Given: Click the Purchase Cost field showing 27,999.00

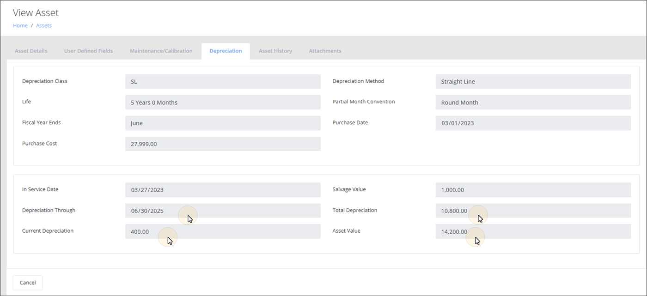Looking at the screenshot, I should pos(223,144).
